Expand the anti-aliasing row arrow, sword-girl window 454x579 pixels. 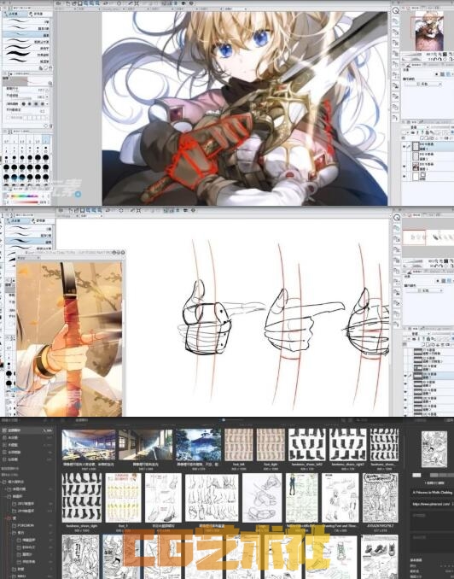tap(48, 104)
